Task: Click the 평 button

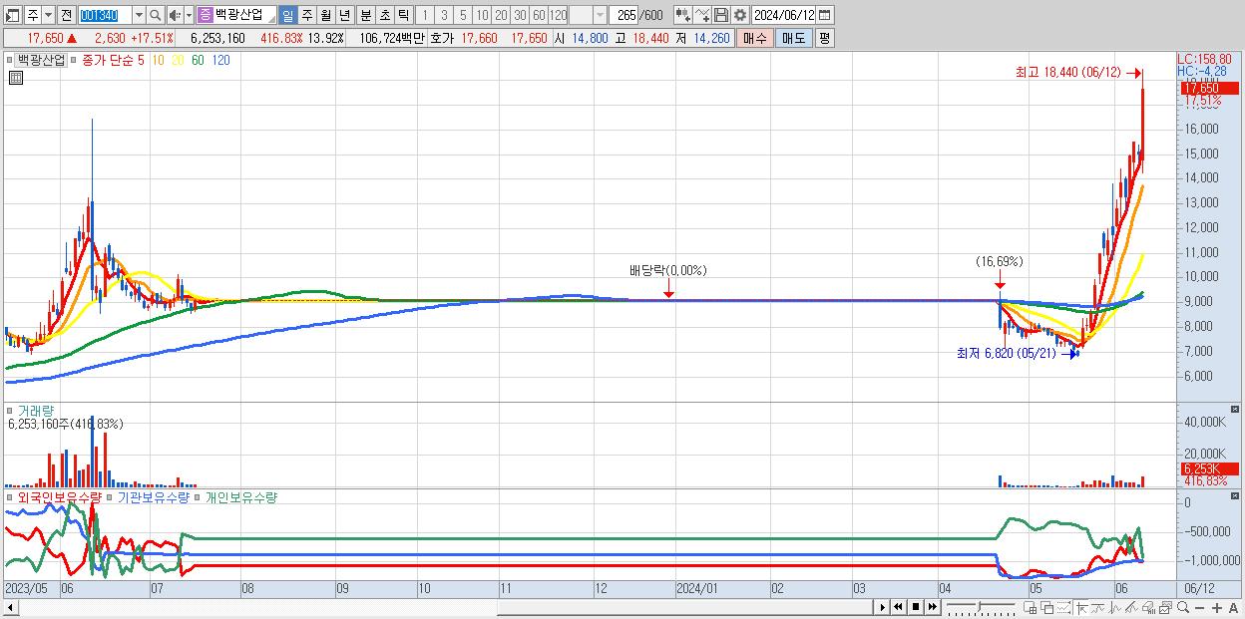Action: [x=824, y=38]
